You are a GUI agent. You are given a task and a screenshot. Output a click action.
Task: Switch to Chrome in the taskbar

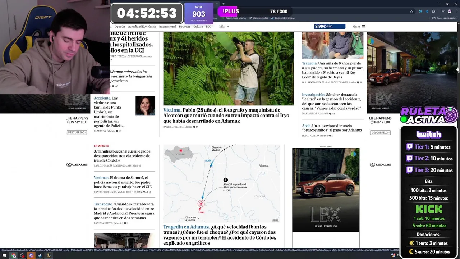pos(13,255)
